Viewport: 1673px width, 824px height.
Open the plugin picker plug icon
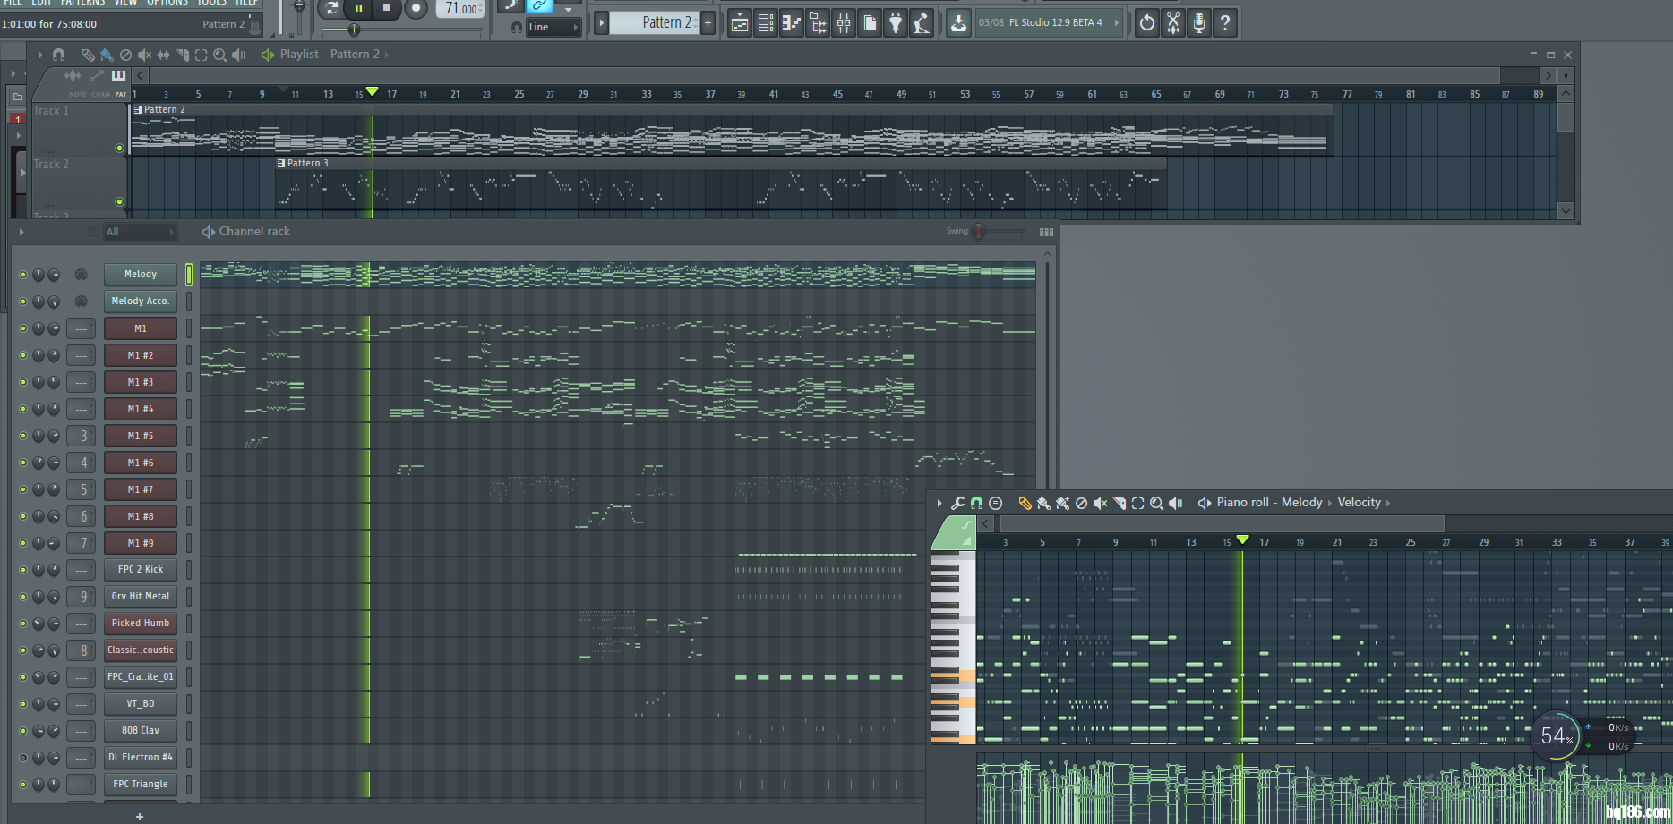tap(896, 23)
